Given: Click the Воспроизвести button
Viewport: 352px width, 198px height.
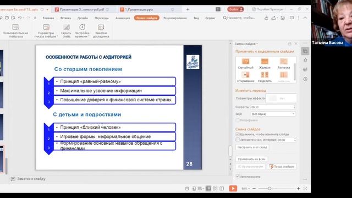Looking at the screenshot, I should 250,167.
